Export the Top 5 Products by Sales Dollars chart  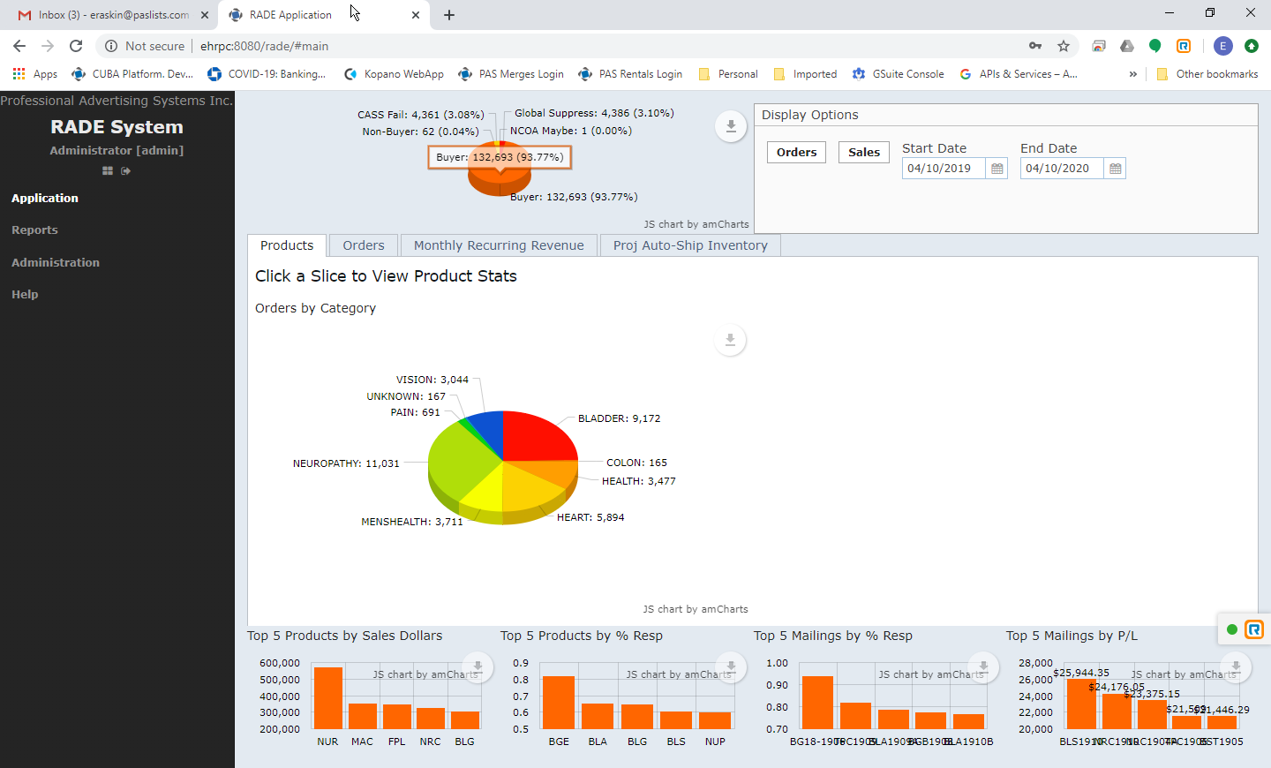tap(478, 666)
